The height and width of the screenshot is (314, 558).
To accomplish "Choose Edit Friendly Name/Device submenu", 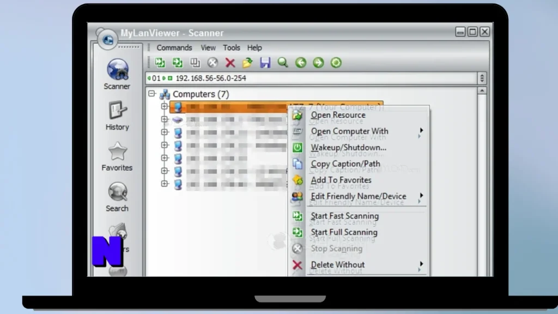I will tap(359, 196).
